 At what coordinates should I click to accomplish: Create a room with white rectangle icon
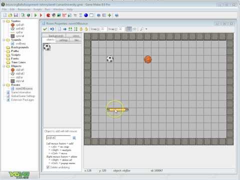tap(91, 15)
